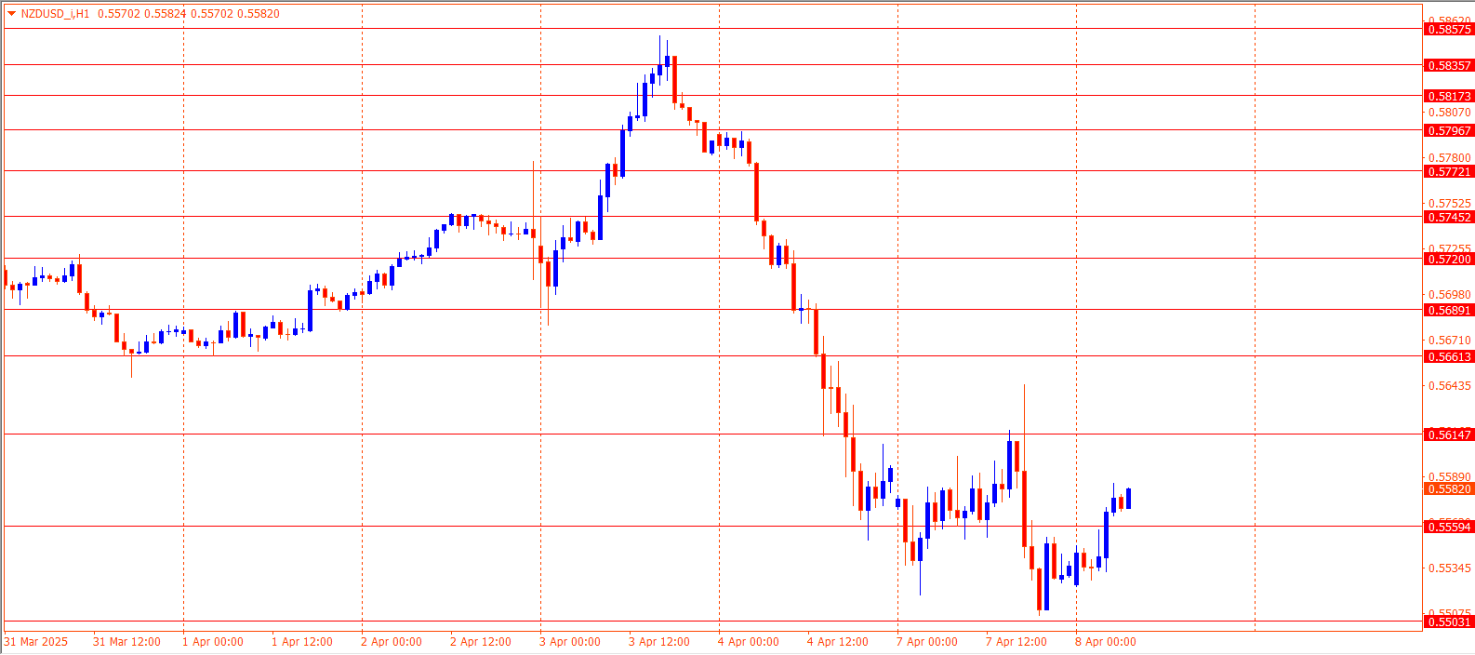Click the 4 Apr 00:00 time label

(x=749, y=642)
